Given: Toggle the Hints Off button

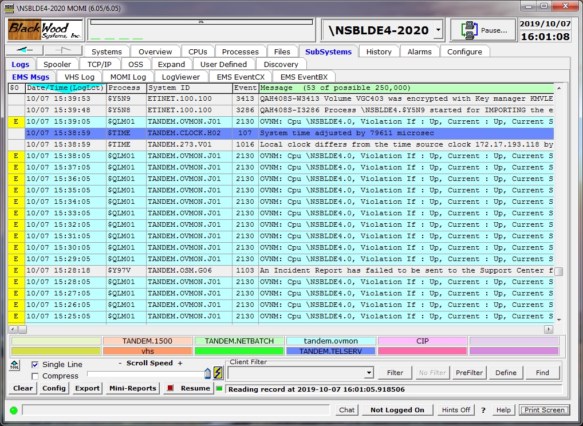Looking at the screenshot, I should click(x=456, y=410).
